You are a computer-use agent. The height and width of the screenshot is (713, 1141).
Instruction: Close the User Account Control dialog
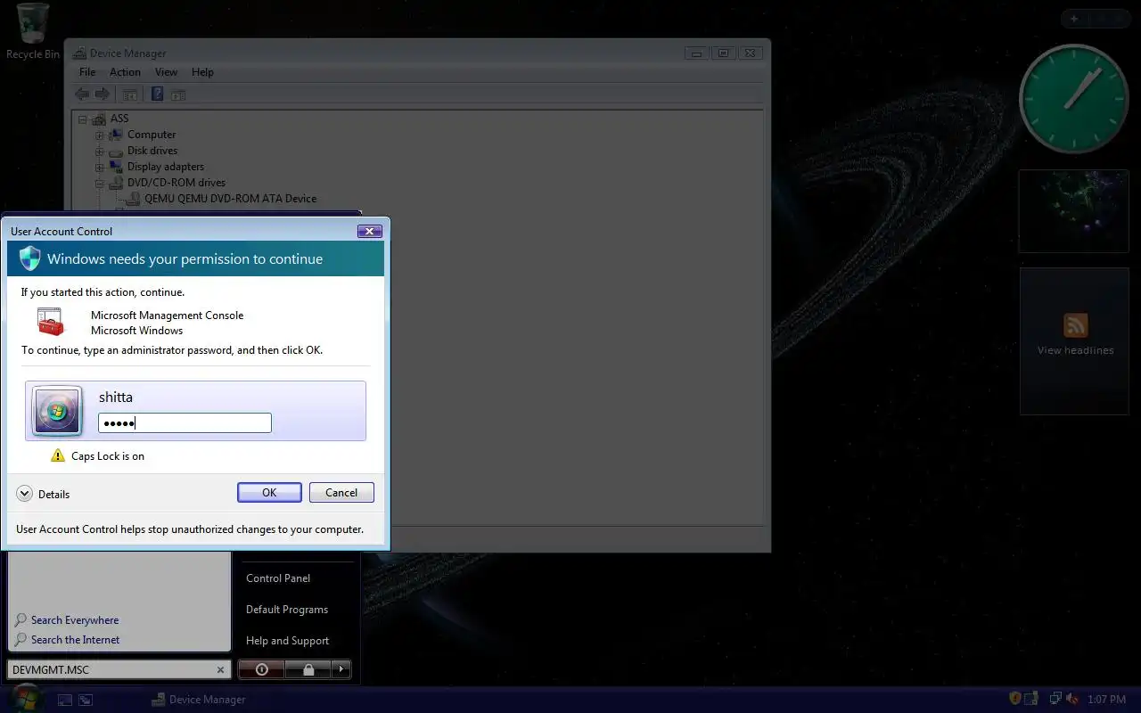tap(370, 232)
